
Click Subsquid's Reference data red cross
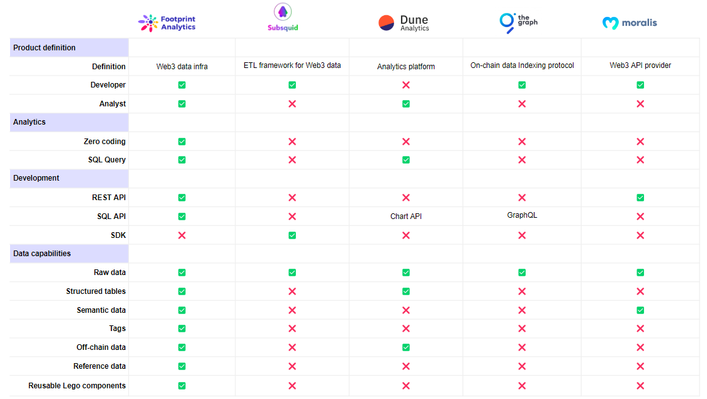(x=292, y=366)
